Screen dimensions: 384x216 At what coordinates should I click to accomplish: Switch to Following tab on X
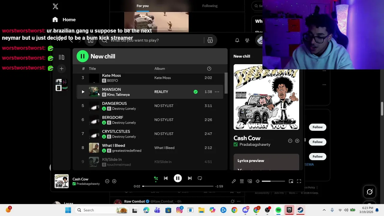210,6
